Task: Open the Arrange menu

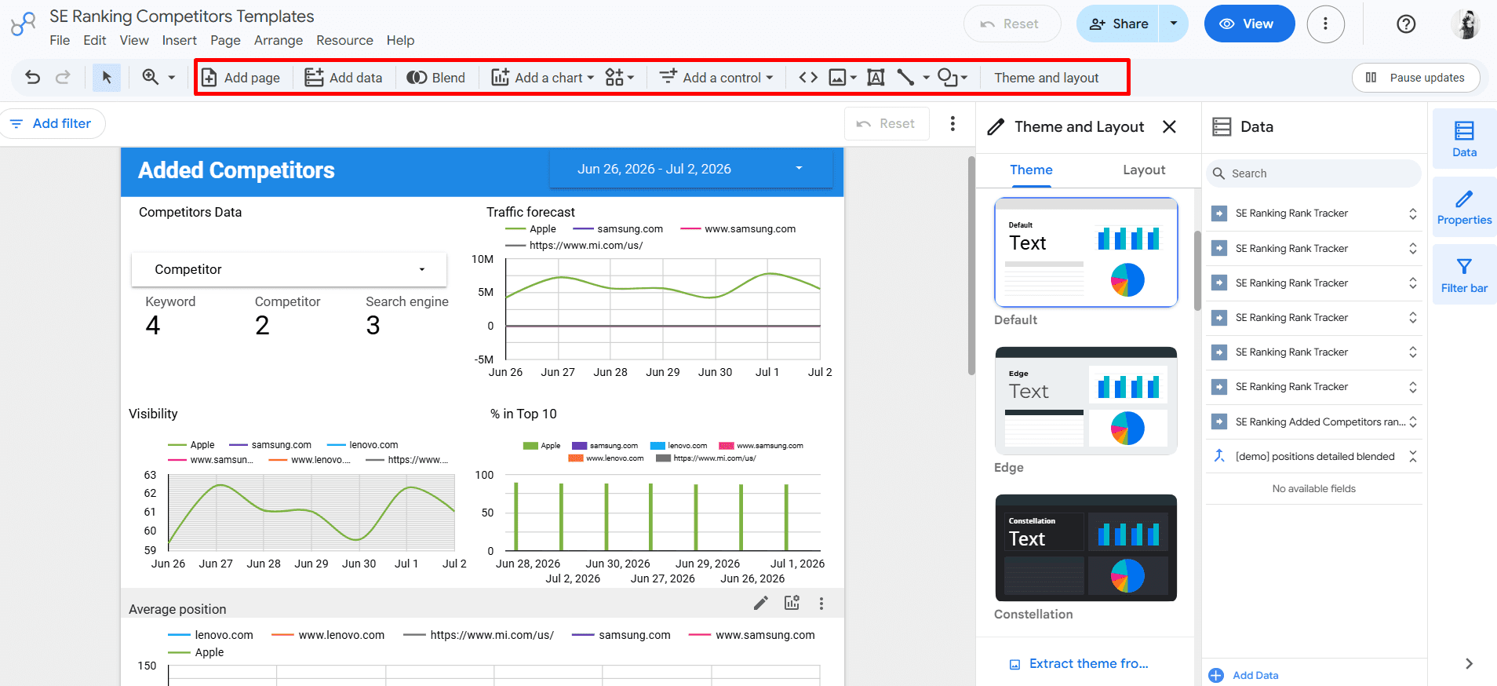Action: (x=279, y=40)
